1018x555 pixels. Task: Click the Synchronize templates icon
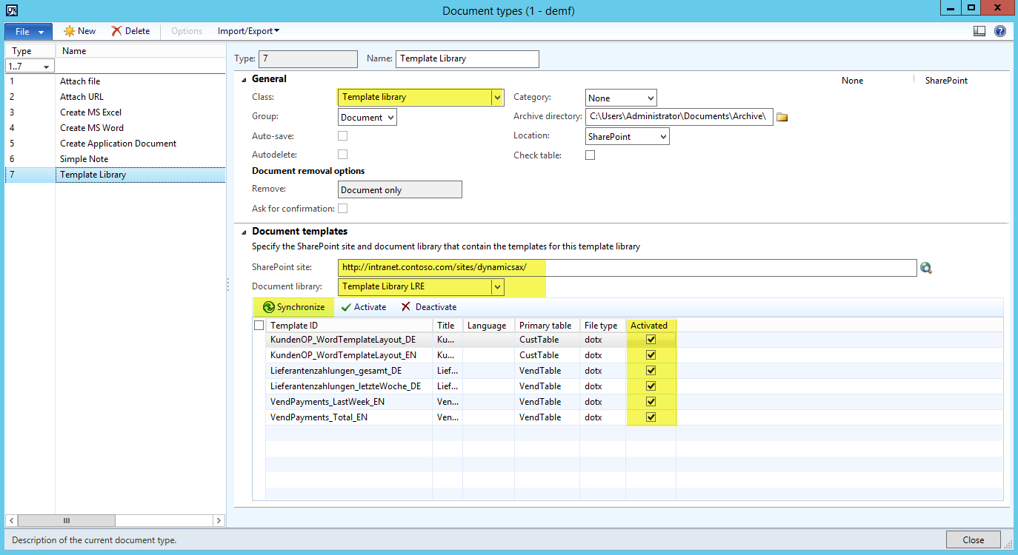(x=269, y=307)
